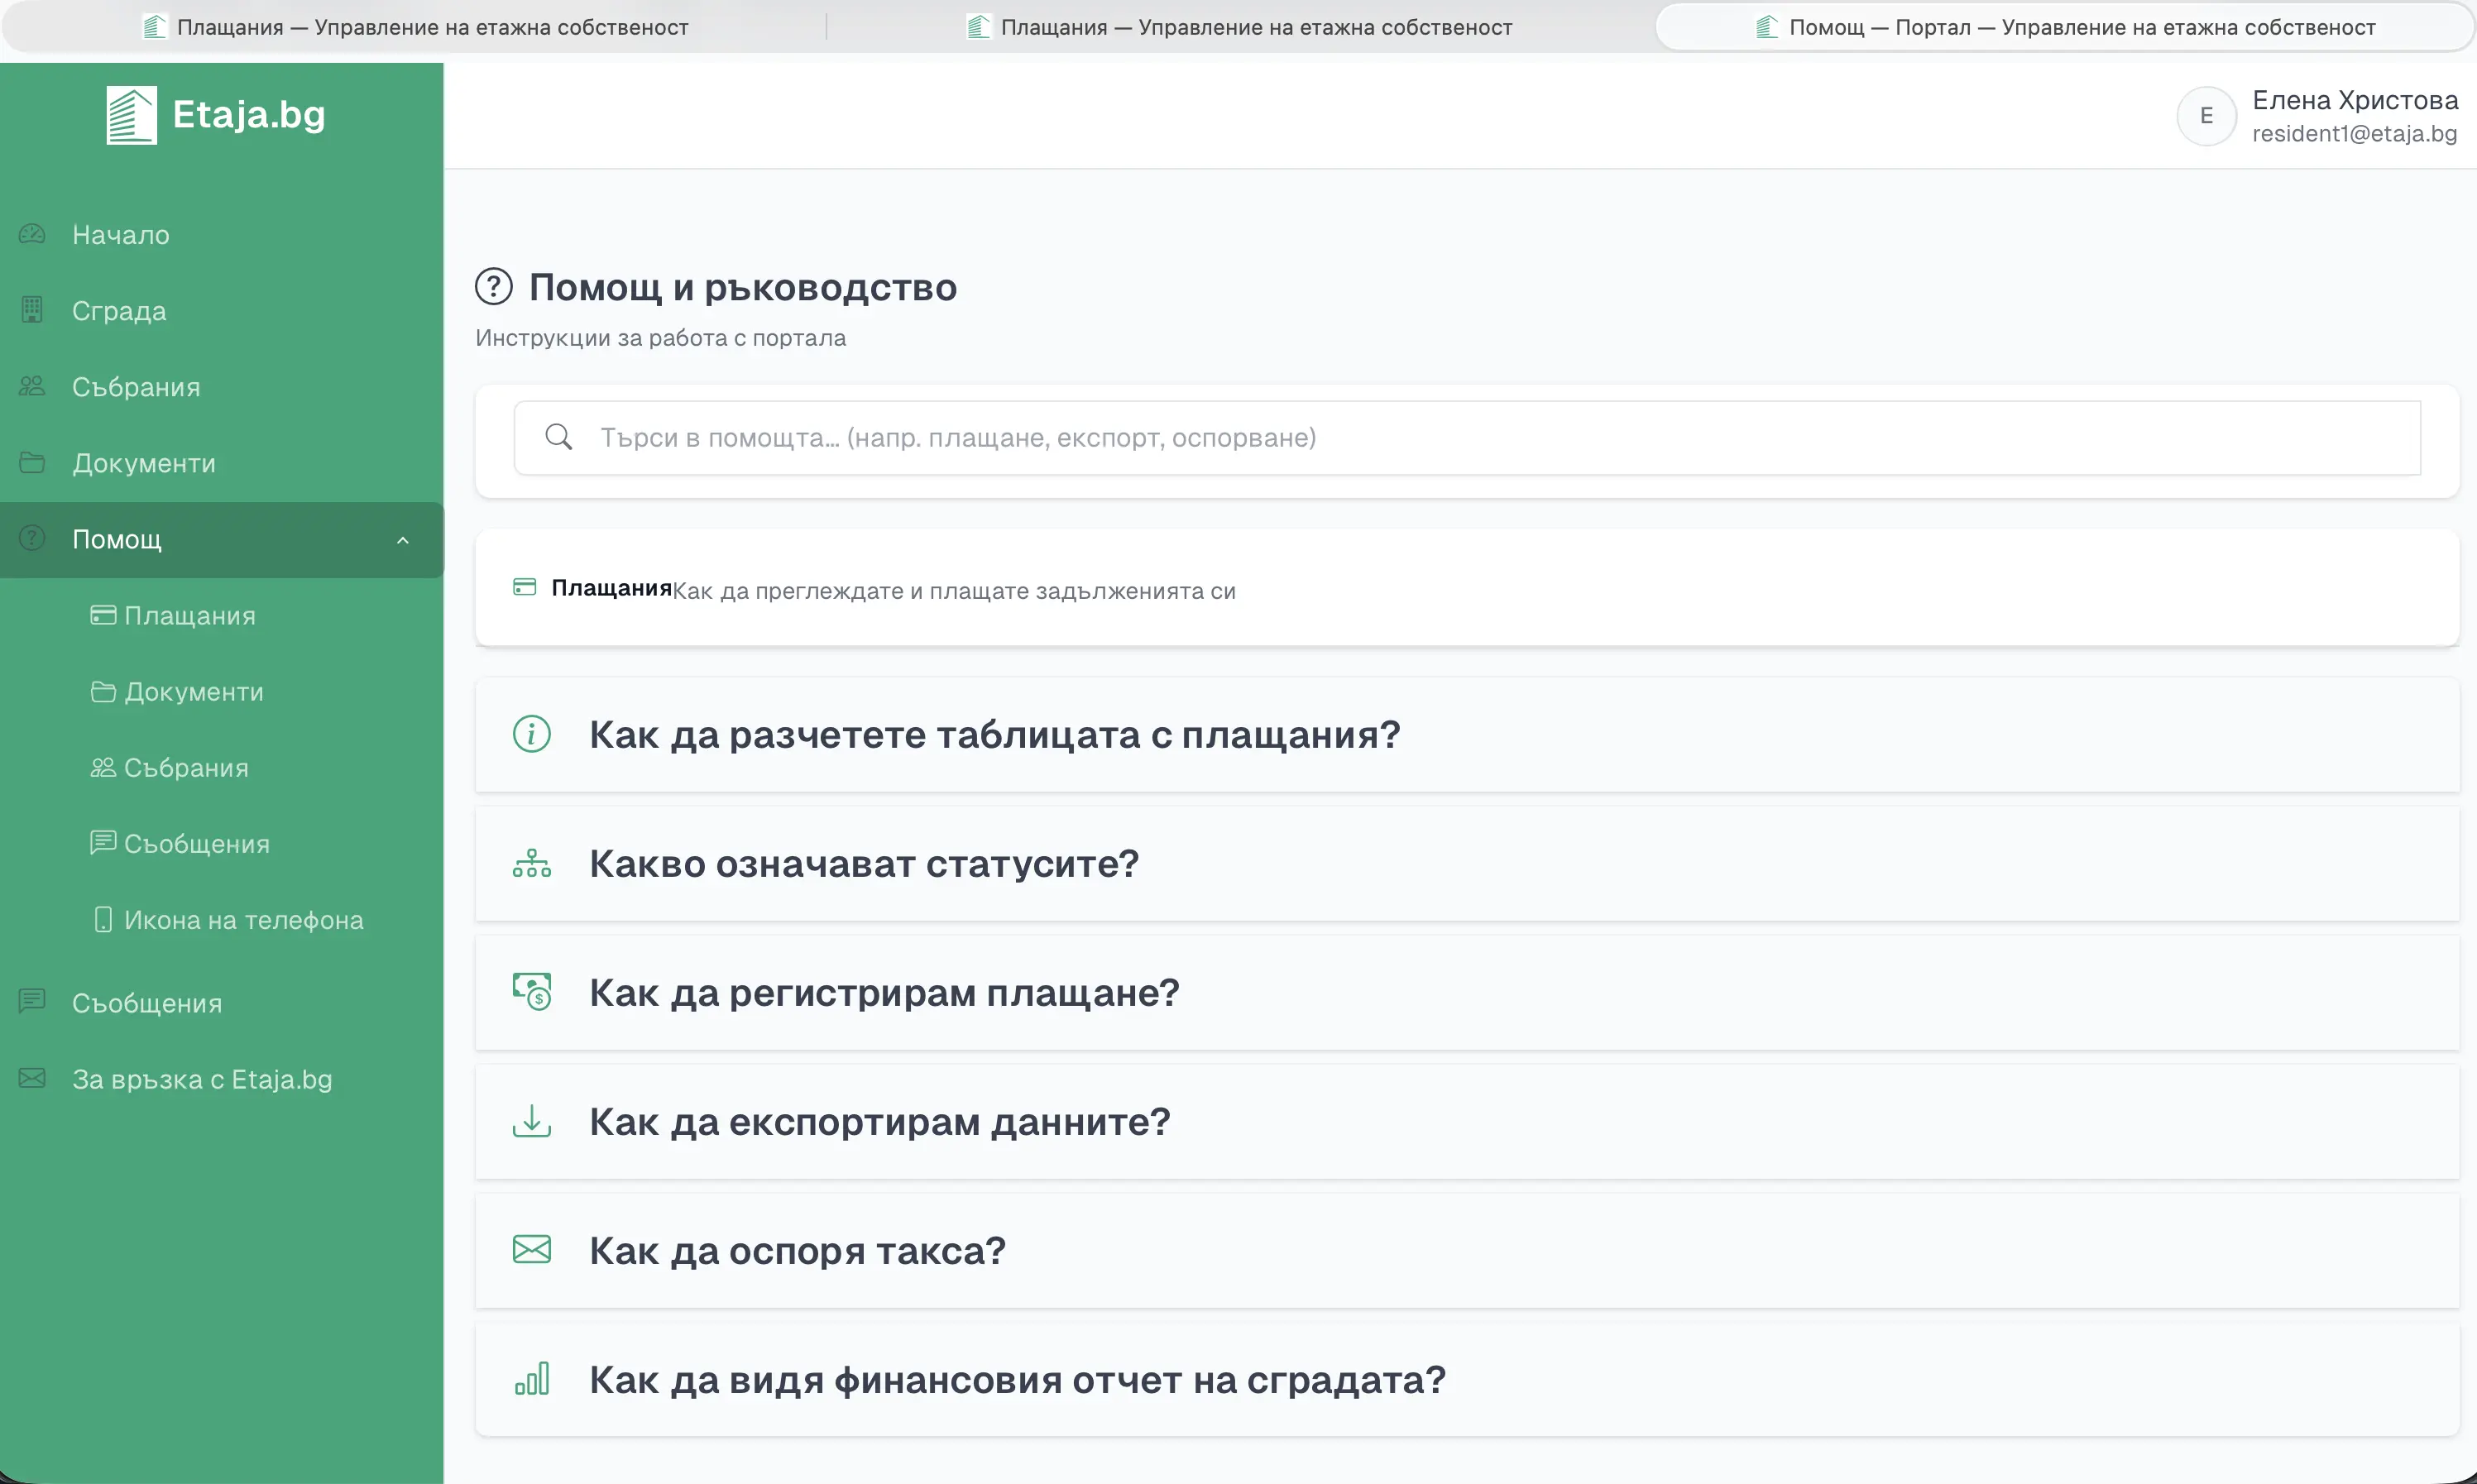Select the Помощ sidebar menu item
The height and width of the screenshot is (1484, 2477).
click(x=222, y=540)
